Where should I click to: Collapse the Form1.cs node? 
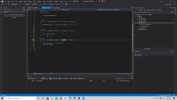click(x=137, y=23)
